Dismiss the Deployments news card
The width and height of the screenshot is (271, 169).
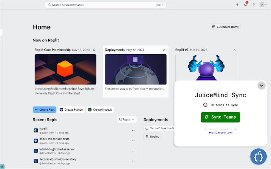(x=164, y=50)
